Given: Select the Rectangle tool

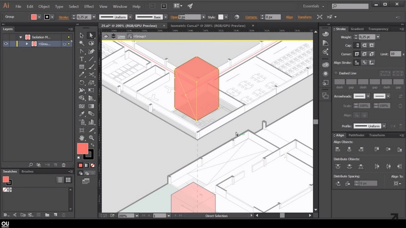Looking at the screenshot, I should (81, 67).
